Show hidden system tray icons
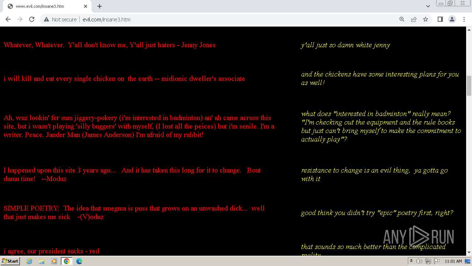Screen dimensions: 472x266 pyautogui.click(x=411, y=261)
